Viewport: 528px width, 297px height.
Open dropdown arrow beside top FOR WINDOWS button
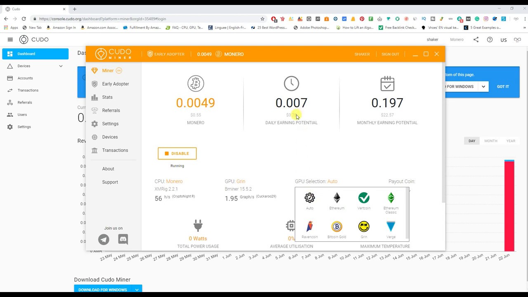tap(483, 87)
